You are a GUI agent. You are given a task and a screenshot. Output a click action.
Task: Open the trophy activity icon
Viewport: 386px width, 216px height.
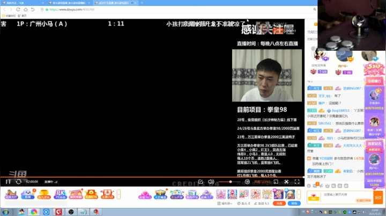[44, 195]
